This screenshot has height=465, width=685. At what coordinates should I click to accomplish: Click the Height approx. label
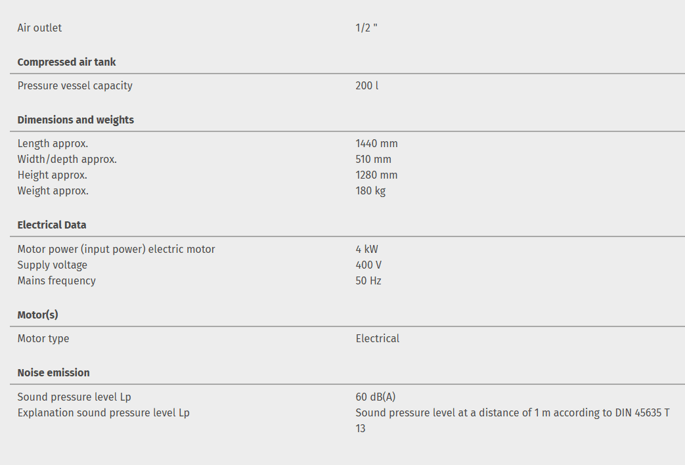tap(52, 175)
